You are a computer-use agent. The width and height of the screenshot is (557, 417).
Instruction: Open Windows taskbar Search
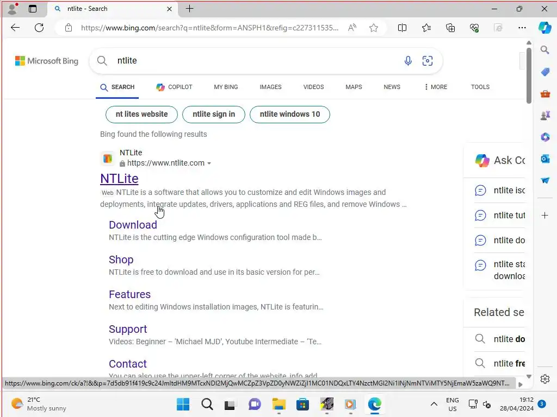(x=207, y=404)
